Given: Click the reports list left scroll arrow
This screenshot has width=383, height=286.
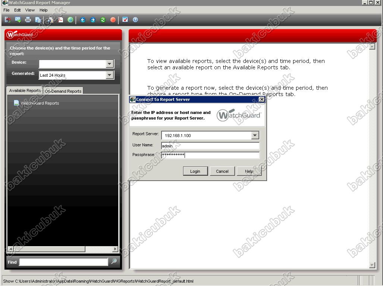Looking at the screenshot, I should [x=10, y=249].
